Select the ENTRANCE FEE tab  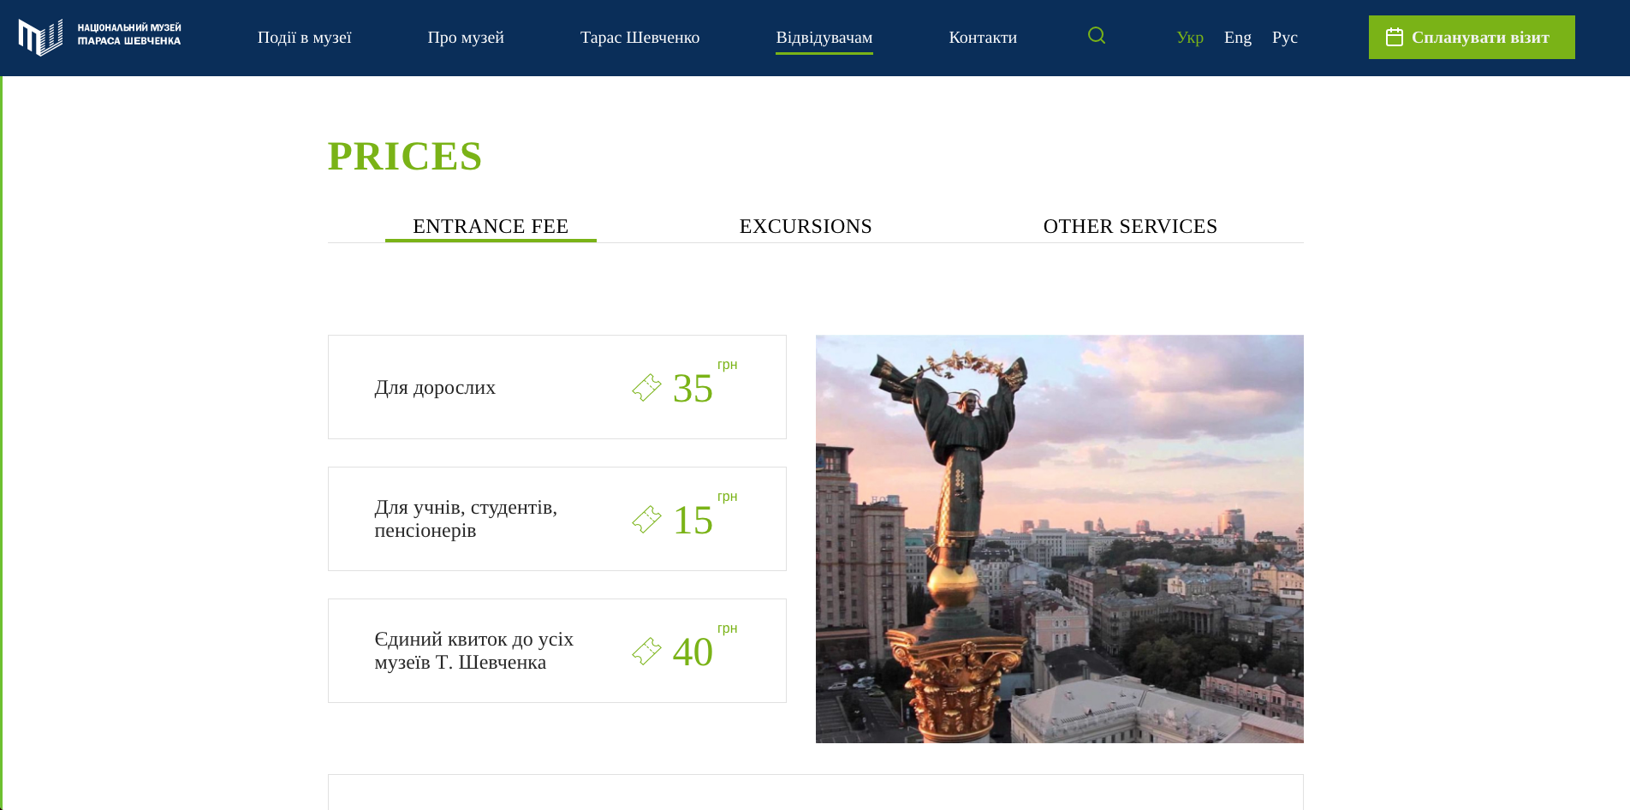(491, 226)
